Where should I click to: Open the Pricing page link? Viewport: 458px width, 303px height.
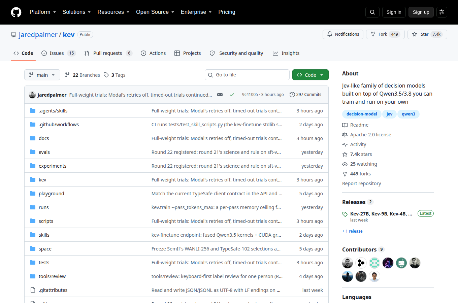click(x=227, y=12)
